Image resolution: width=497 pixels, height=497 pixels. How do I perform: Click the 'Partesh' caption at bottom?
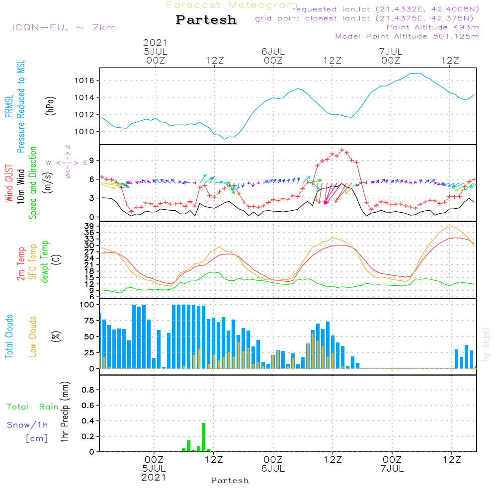click(230, 481)
